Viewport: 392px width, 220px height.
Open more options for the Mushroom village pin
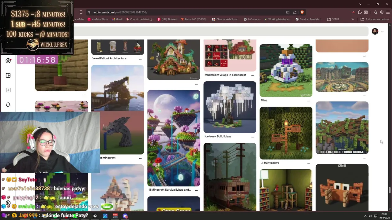coord(253,75)
